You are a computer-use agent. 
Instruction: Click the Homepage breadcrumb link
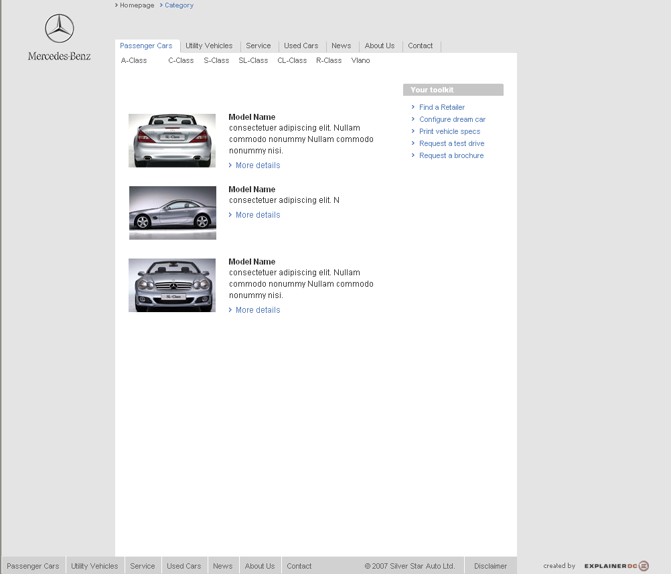tap(137, 5)
